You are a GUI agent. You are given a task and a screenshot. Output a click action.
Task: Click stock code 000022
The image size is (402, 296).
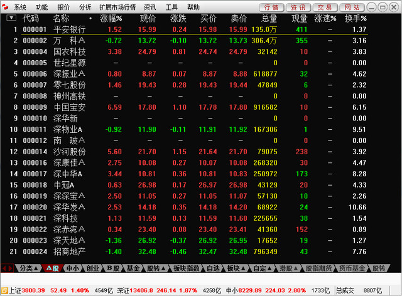coord(35,230)
